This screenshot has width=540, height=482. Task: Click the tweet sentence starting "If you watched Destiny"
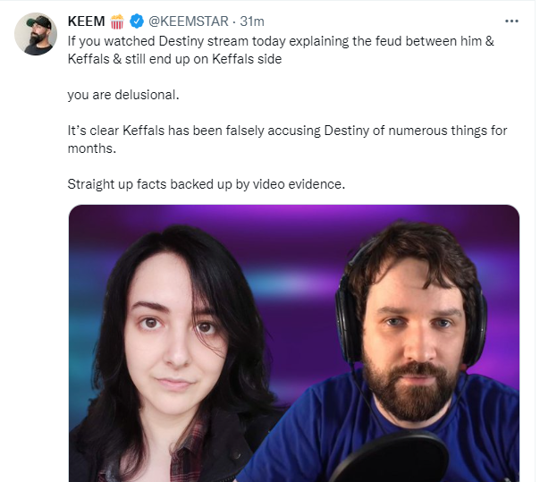tap(281, 50)
